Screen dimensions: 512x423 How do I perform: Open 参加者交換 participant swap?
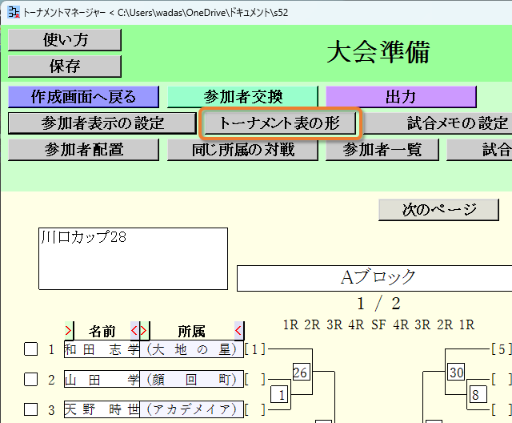pos(242,97)
